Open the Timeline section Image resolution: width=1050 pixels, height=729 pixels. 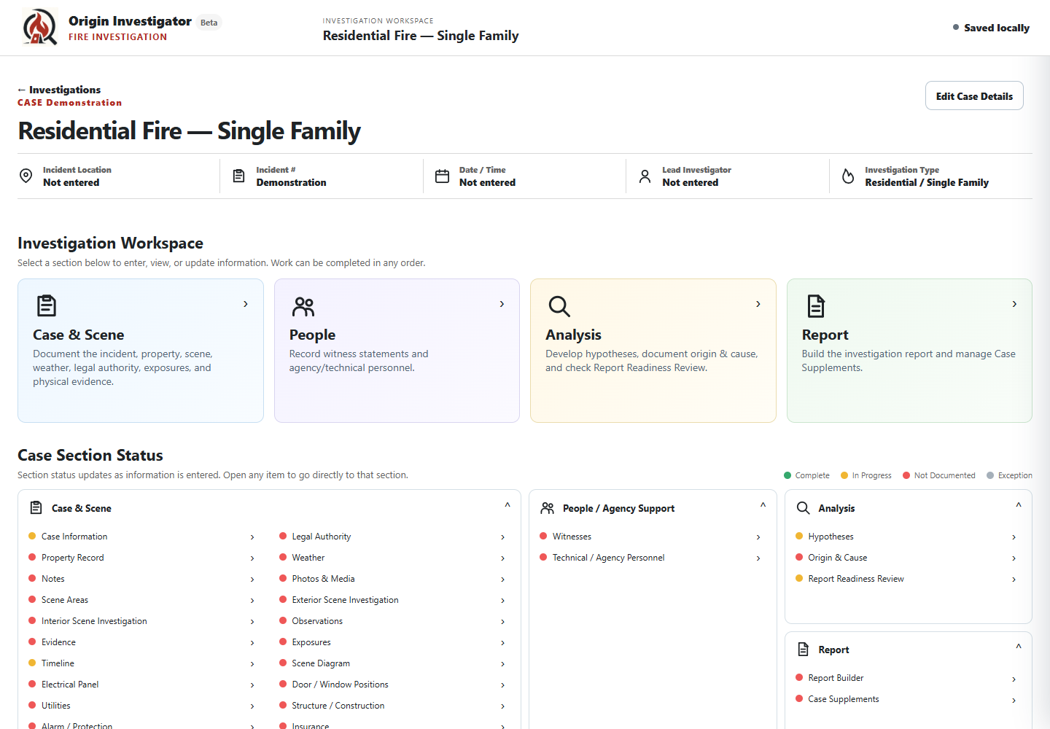coord(142,663)
